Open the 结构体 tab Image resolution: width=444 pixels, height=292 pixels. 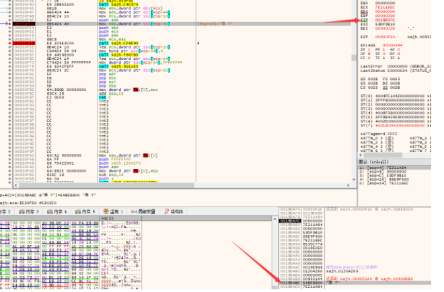[174, 211]
